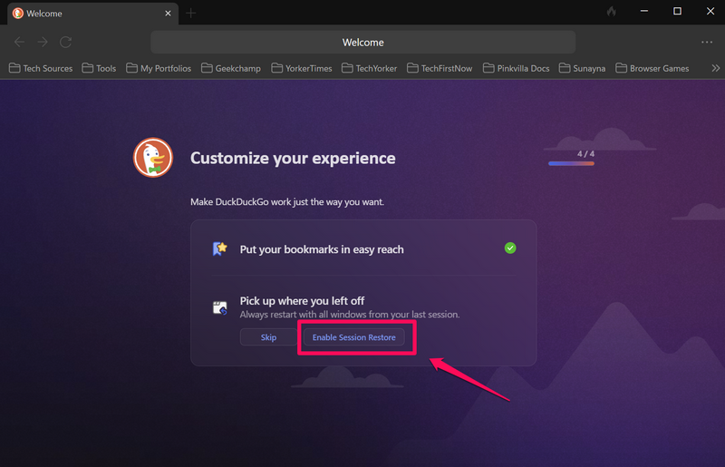The width and height of the screenshot is (725, 467).
Task: Open the three-dot browser menu
Action: coord(707,43)
